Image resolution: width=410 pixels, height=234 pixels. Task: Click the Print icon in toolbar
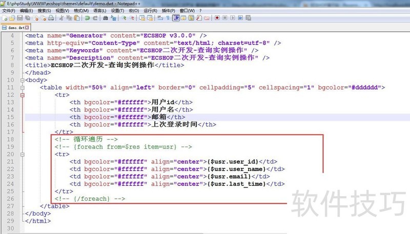click(x=51, y=18)
